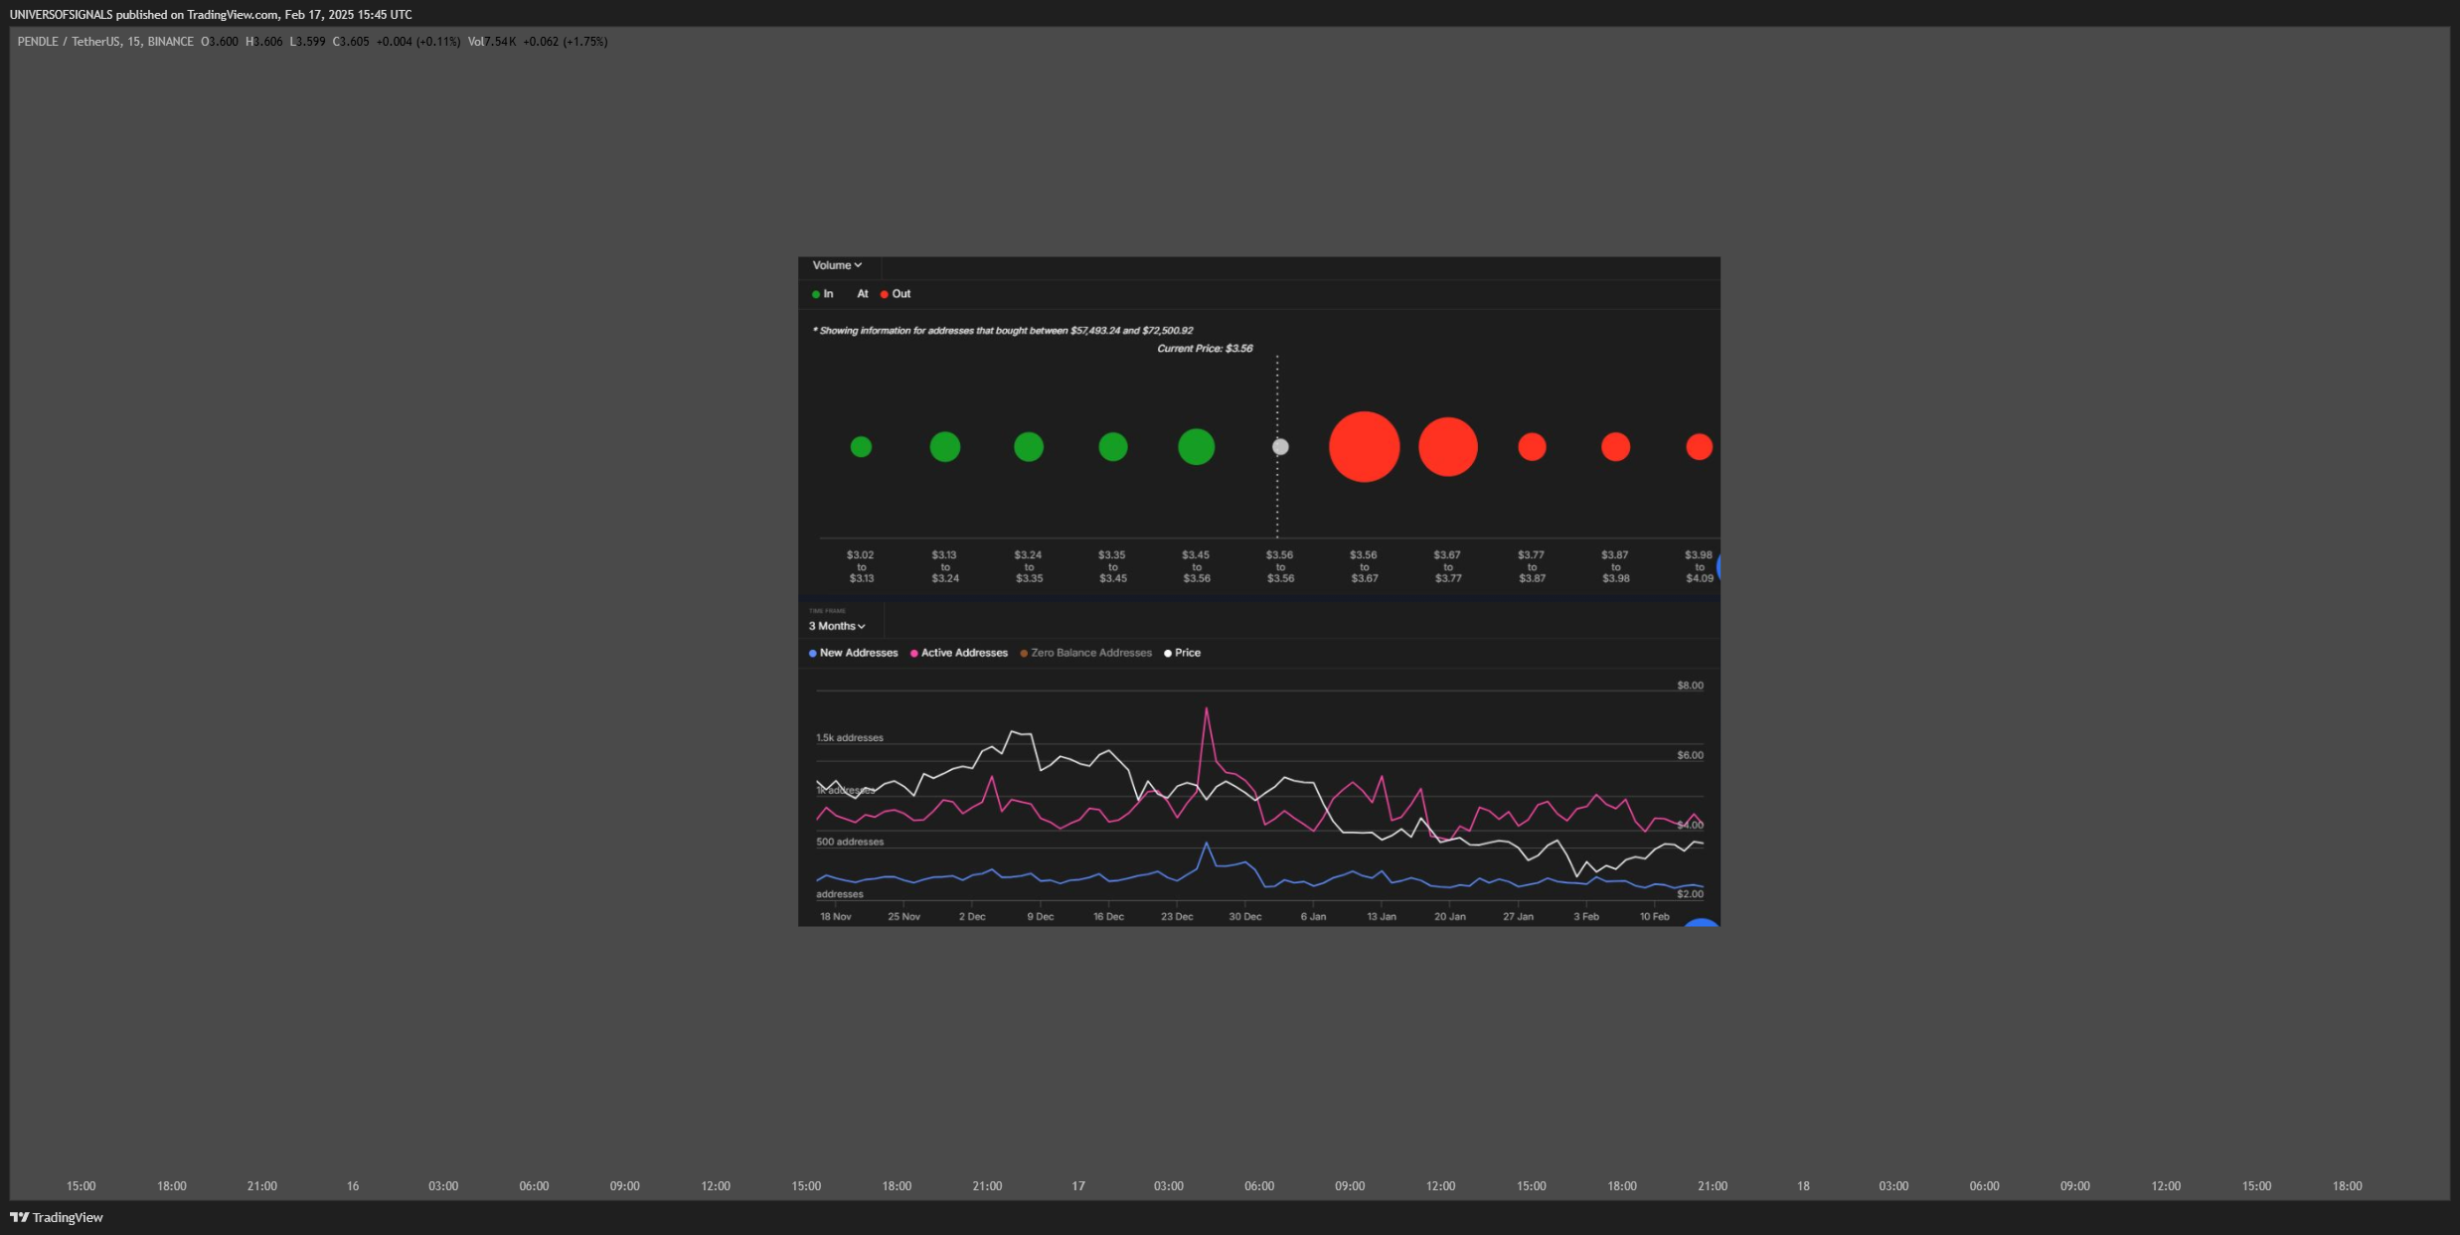Click the 20 Jan date label
Screen dimensions: 2460x1235
(1449, 917)
